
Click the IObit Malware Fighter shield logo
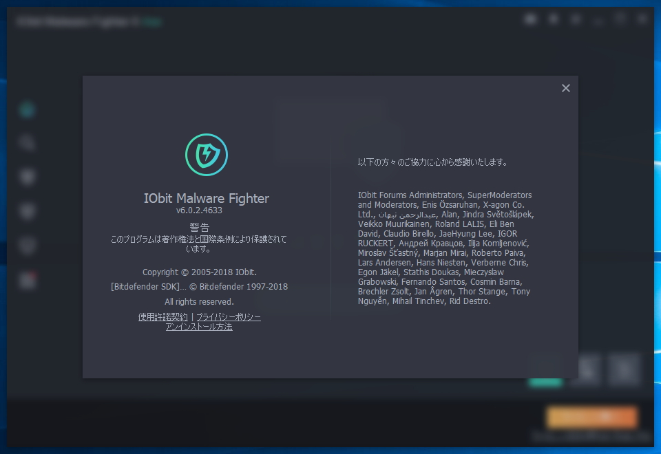pos(206,155)
